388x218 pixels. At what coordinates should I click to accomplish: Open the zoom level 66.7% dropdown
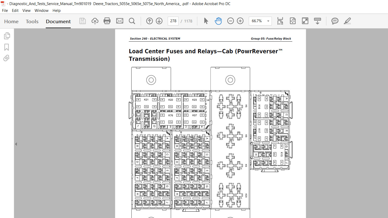tap(260, 21)
